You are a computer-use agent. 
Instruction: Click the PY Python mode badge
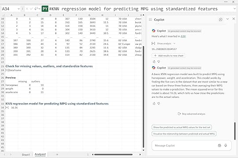tap(45, 9)
